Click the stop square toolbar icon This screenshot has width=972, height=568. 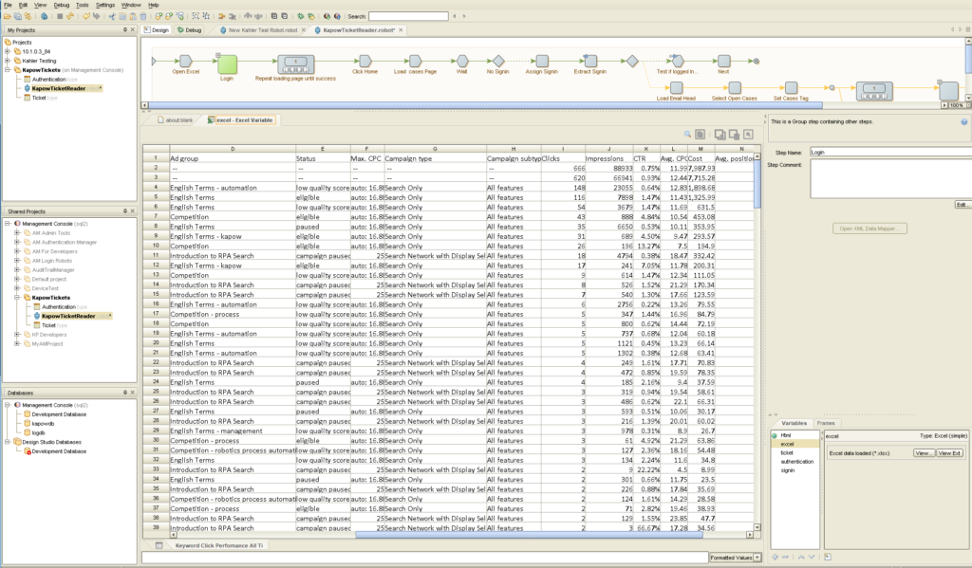[x=60, y=16]
